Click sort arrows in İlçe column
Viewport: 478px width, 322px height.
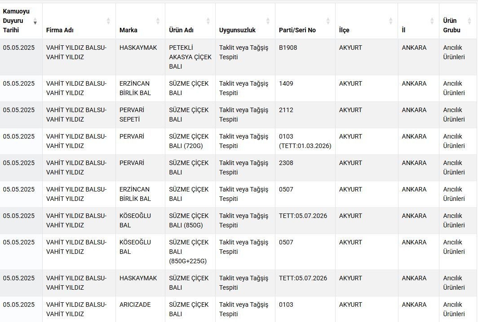[391, 21]
